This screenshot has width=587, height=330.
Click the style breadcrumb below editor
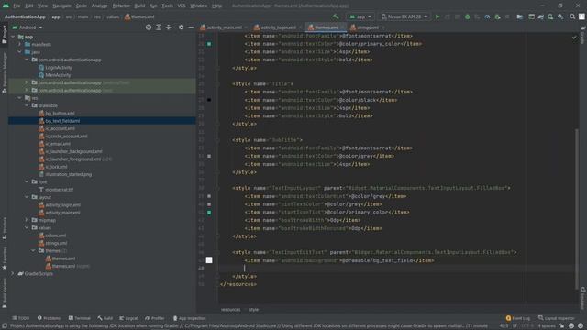[254, 310]
